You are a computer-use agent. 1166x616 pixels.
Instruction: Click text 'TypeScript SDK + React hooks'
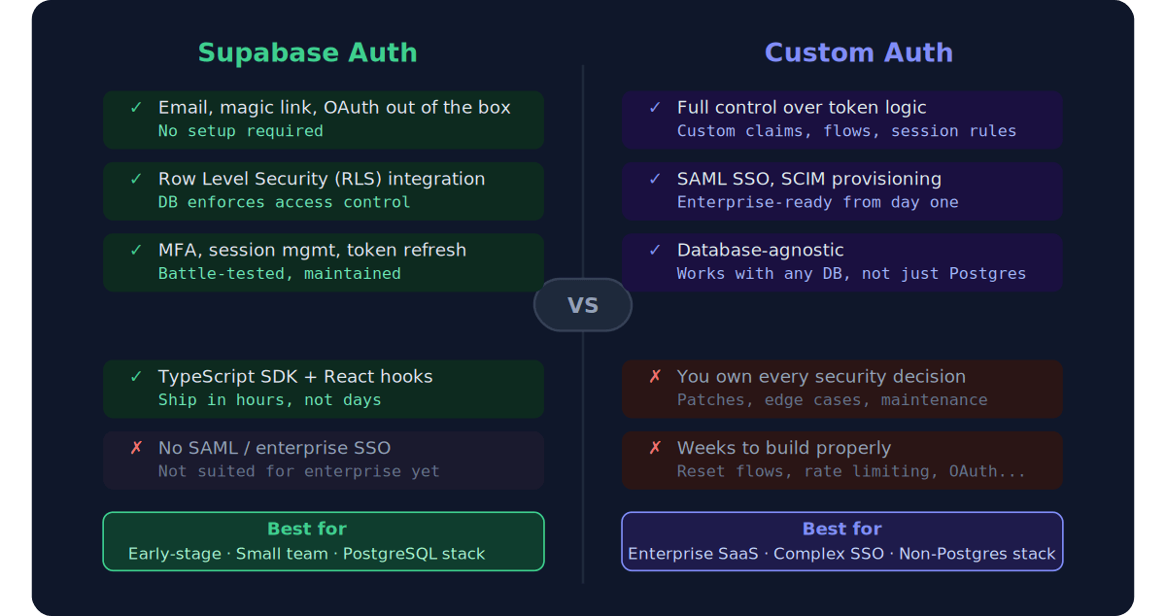click(295, 377)
